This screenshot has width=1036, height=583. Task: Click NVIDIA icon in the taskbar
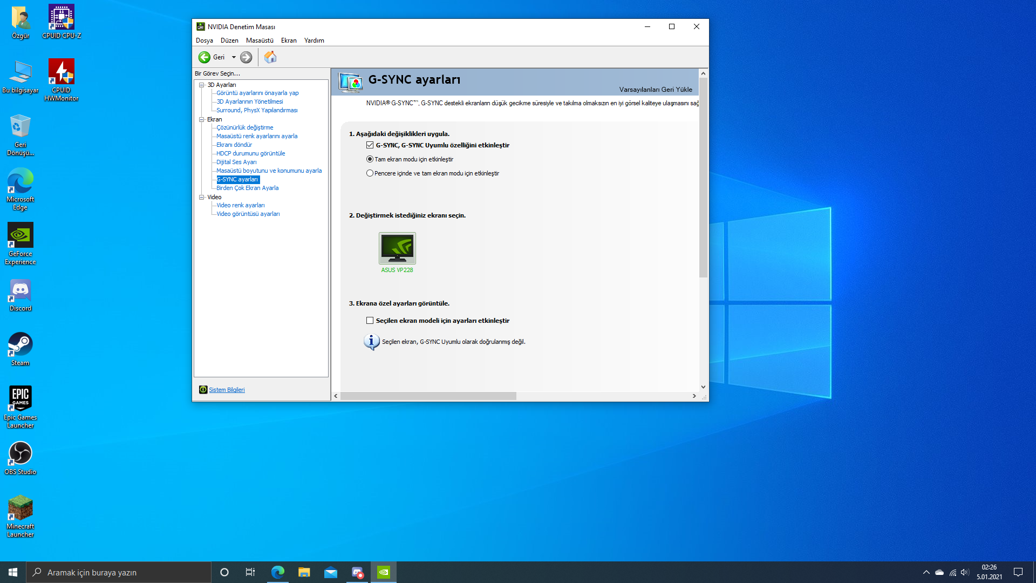(384, 572)
